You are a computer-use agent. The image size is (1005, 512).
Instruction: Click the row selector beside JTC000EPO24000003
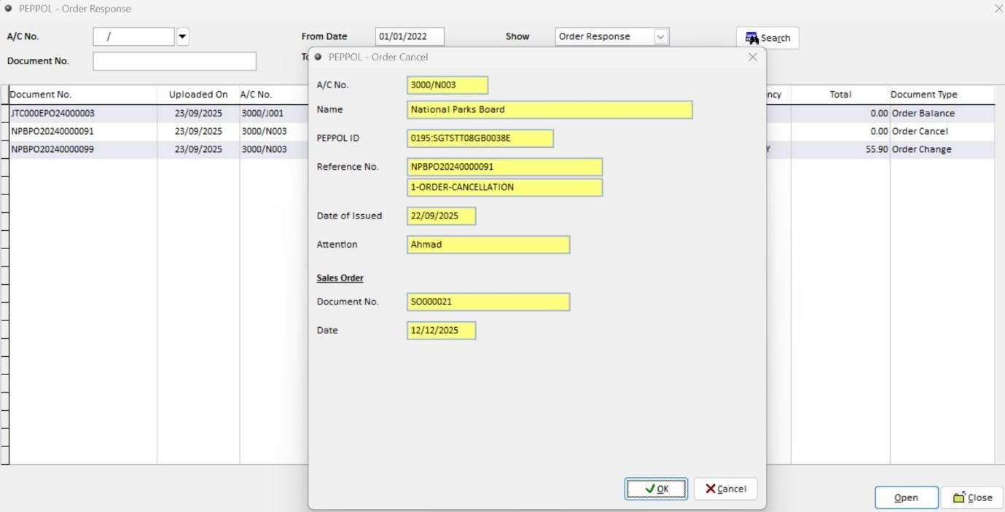4,114
